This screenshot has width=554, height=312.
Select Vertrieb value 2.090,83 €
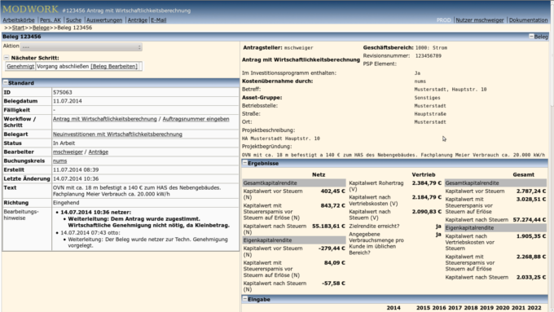pyautogui.click(x=426, y=212)
